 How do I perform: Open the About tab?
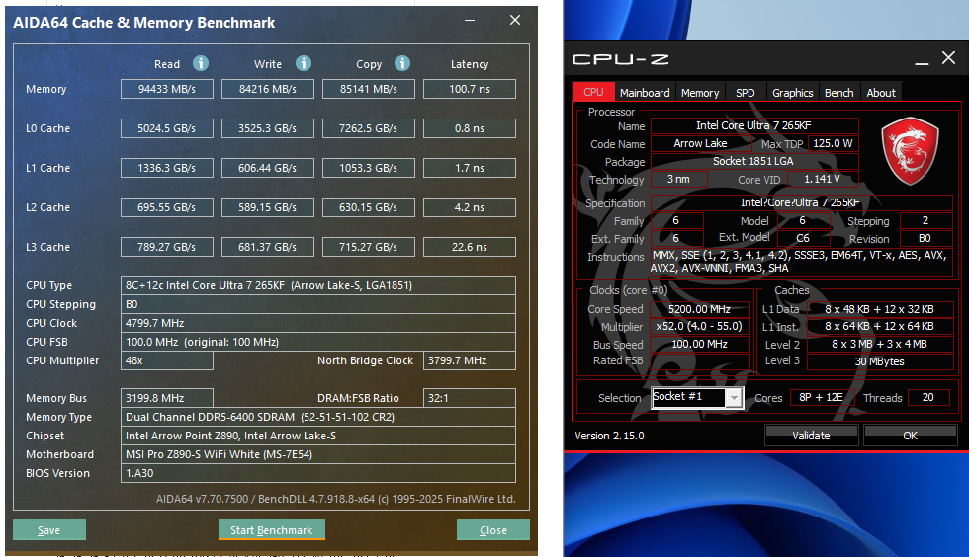click(881, 93)
